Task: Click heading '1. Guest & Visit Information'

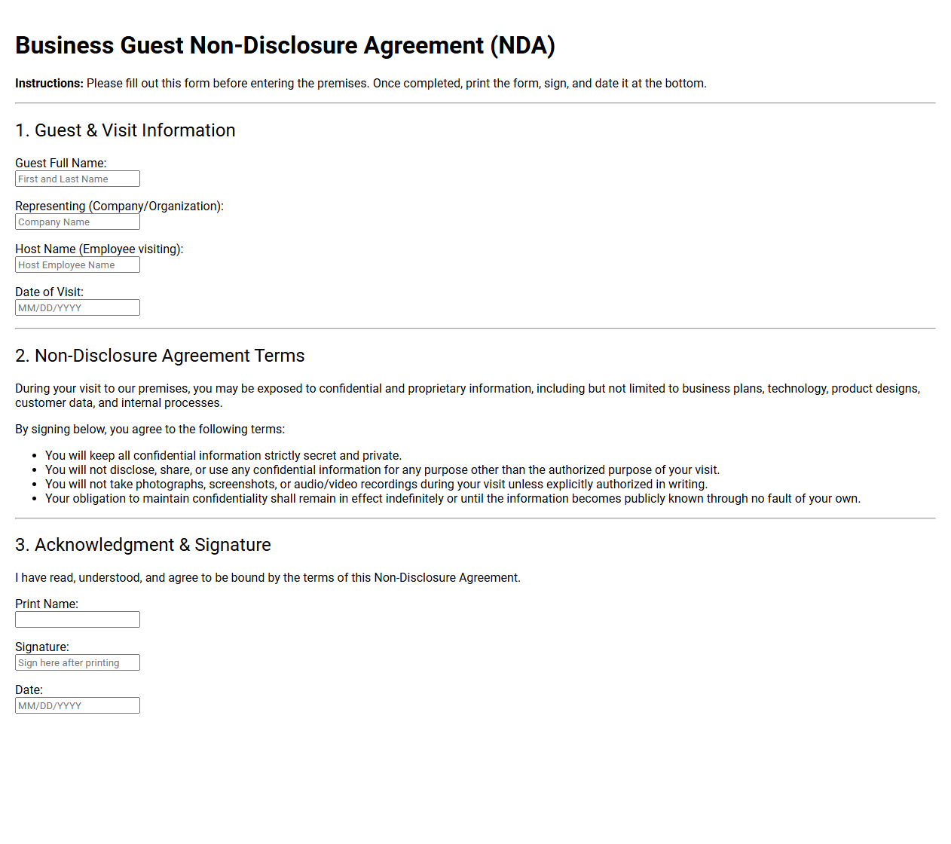Action: (x=125, y=130)
